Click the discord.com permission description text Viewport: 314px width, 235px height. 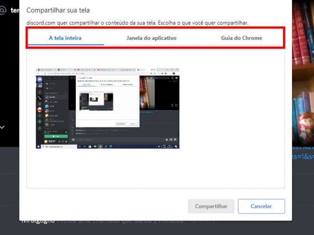tap(137, 23)
